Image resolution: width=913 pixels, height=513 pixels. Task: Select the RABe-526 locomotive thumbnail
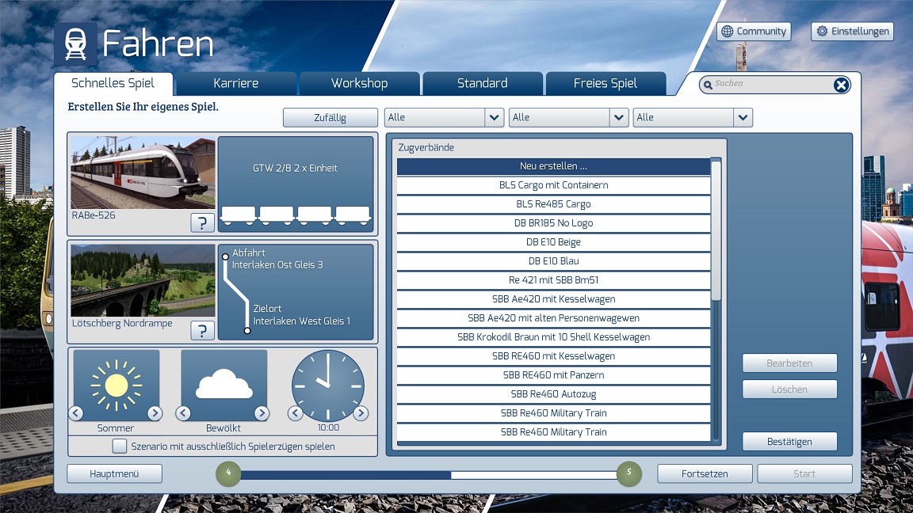(143, 173)
